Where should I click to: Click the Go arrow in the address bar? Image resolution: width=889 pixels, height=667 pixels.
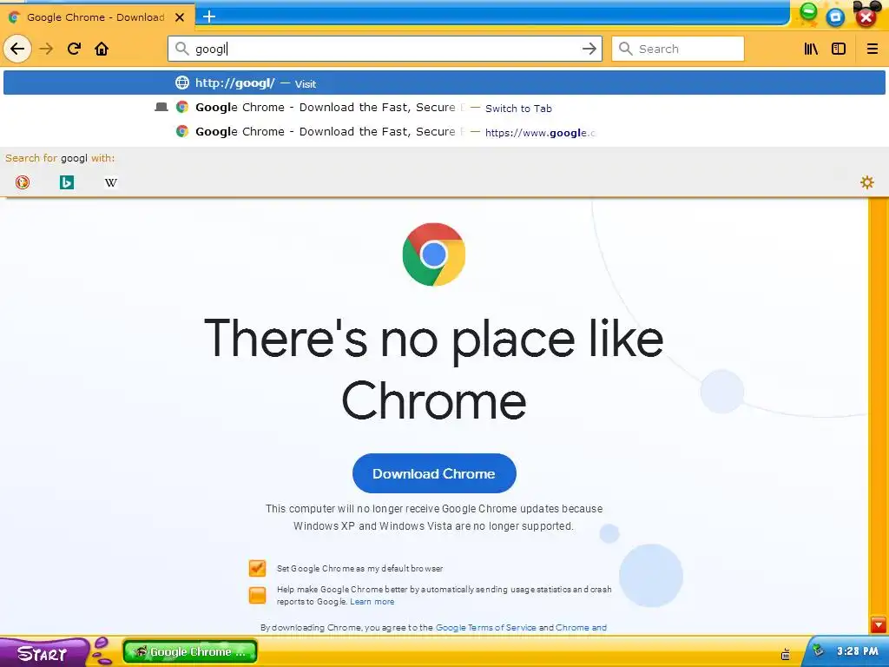589,49
